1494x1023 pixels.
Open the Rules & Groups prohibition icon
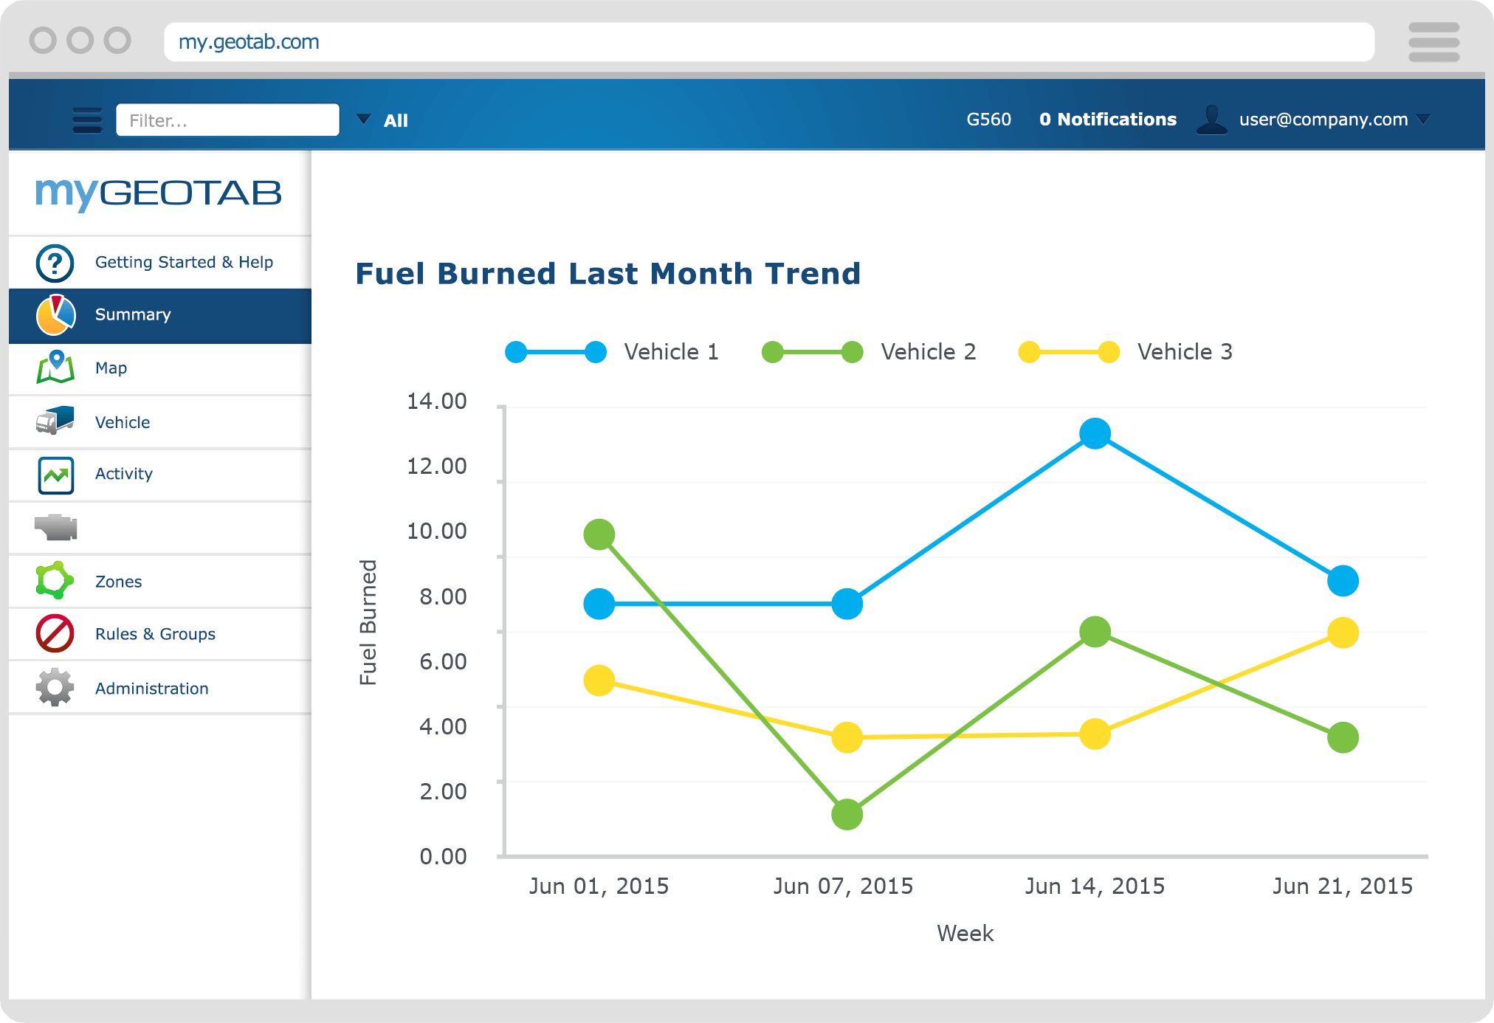click(56, 634)
